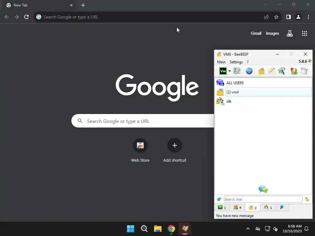Screen dimensions: 315x236
Task: Close the New Tab tab
Action: point(71,5)
